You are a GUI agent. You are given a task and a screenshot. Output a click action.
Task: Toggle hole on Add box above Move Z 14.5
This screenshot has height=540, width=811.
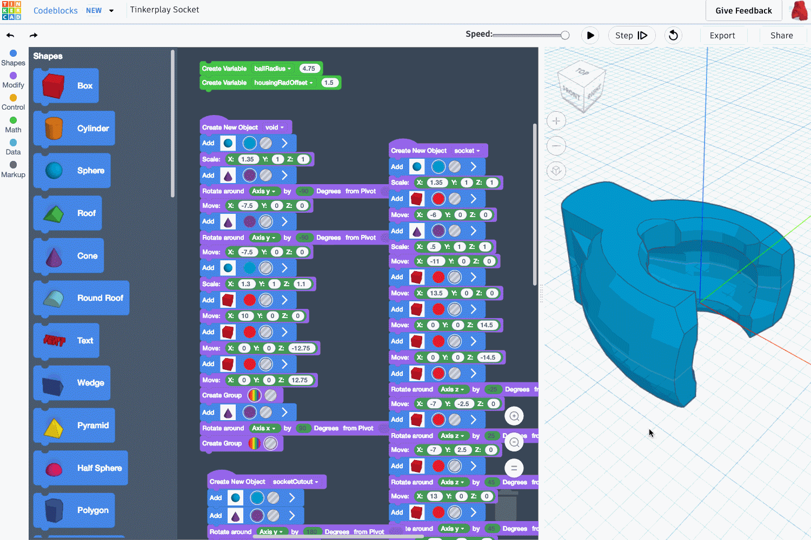click(455, 309)
